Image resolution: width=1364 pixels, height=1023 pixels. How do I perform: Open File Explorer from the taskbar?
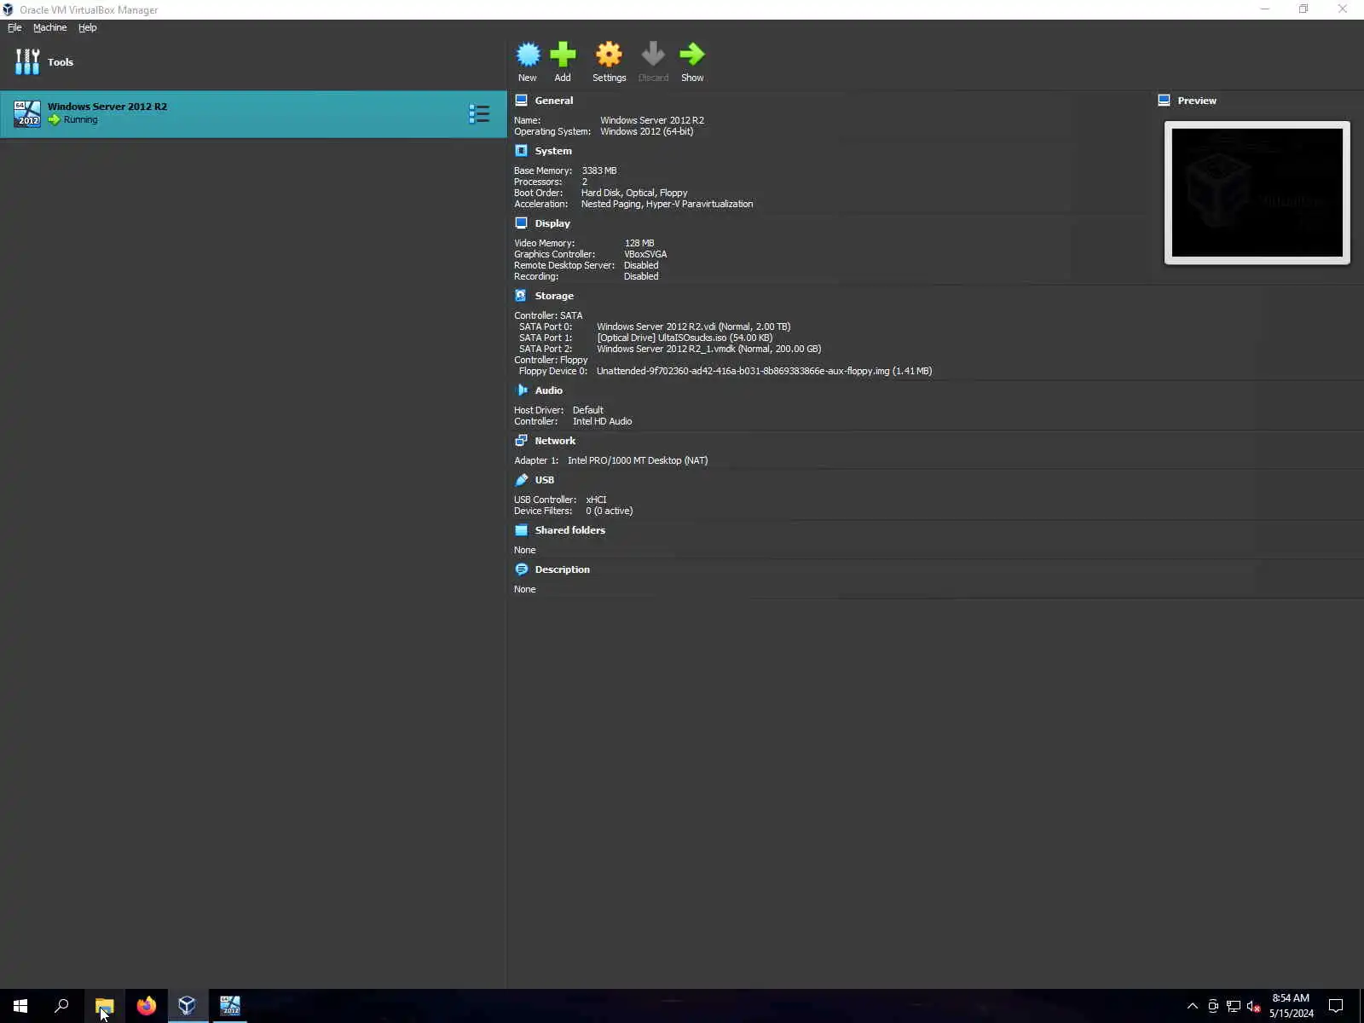coord(104,1006)
